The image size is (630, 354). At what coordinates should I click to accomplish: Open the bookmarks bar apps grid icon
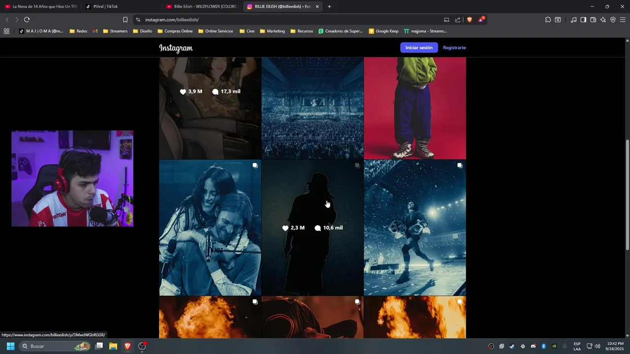[6, 31]
